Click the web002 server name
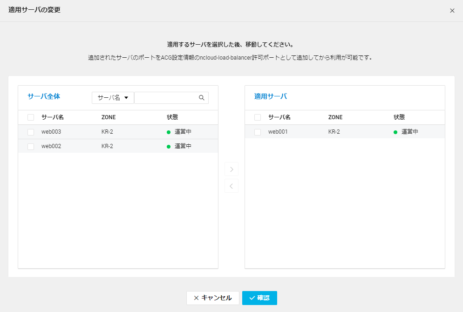This screenshot has width=463, height=312. coord(51,146)
